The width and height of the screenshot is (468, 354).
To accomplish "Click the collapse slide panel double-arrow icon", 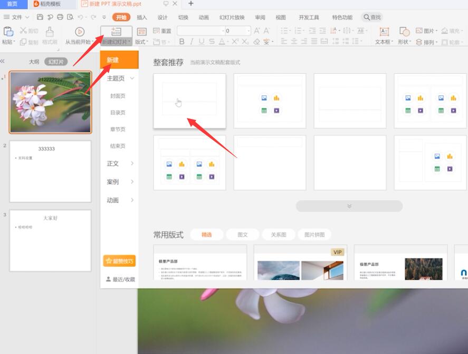I will (x=3, y=61).
